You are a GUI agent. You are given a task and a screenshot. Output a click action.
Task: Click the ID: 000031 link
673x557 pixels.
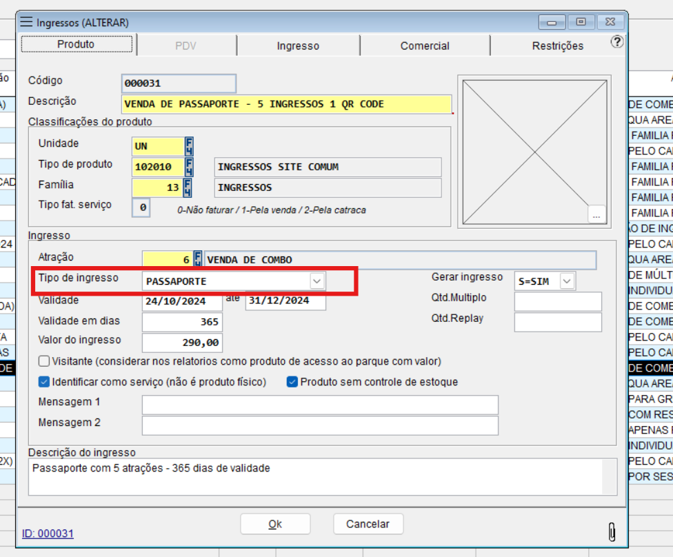(x=48, y=534)
